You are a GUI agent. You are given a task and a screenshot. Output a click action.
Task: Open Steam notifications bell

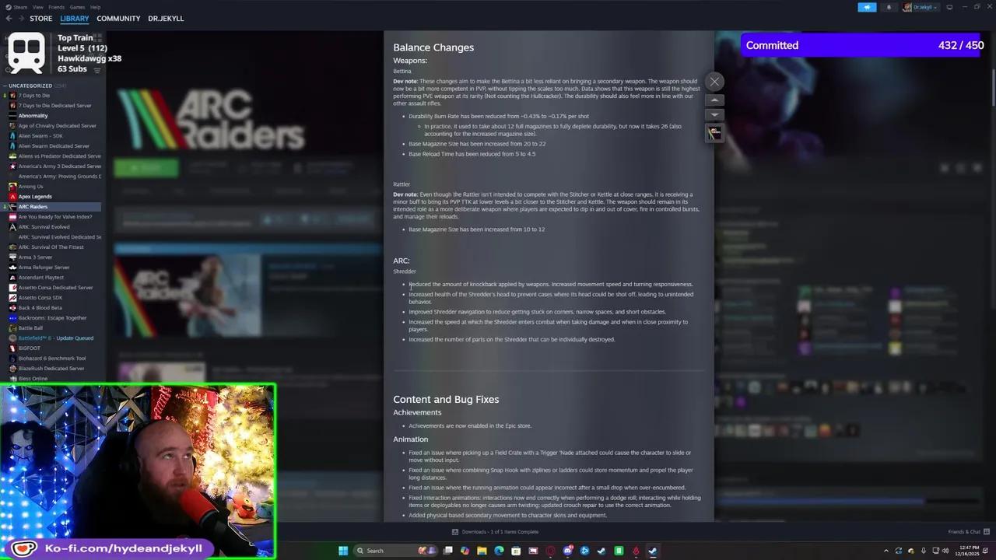coord(889,7)
